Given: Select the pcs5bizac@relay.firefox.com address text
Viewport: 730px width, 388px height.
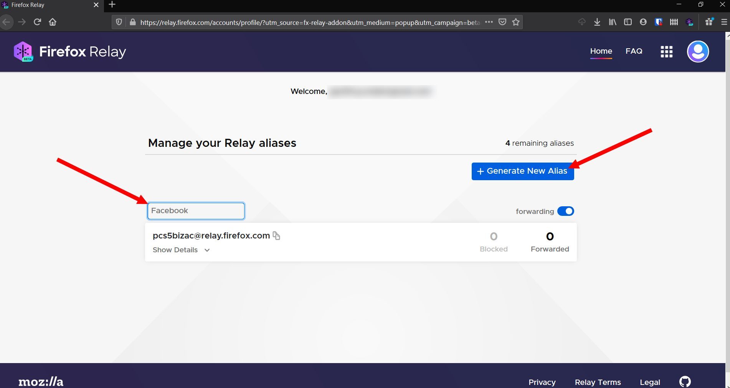Looking at the screenshot, I should pos(211,236).
